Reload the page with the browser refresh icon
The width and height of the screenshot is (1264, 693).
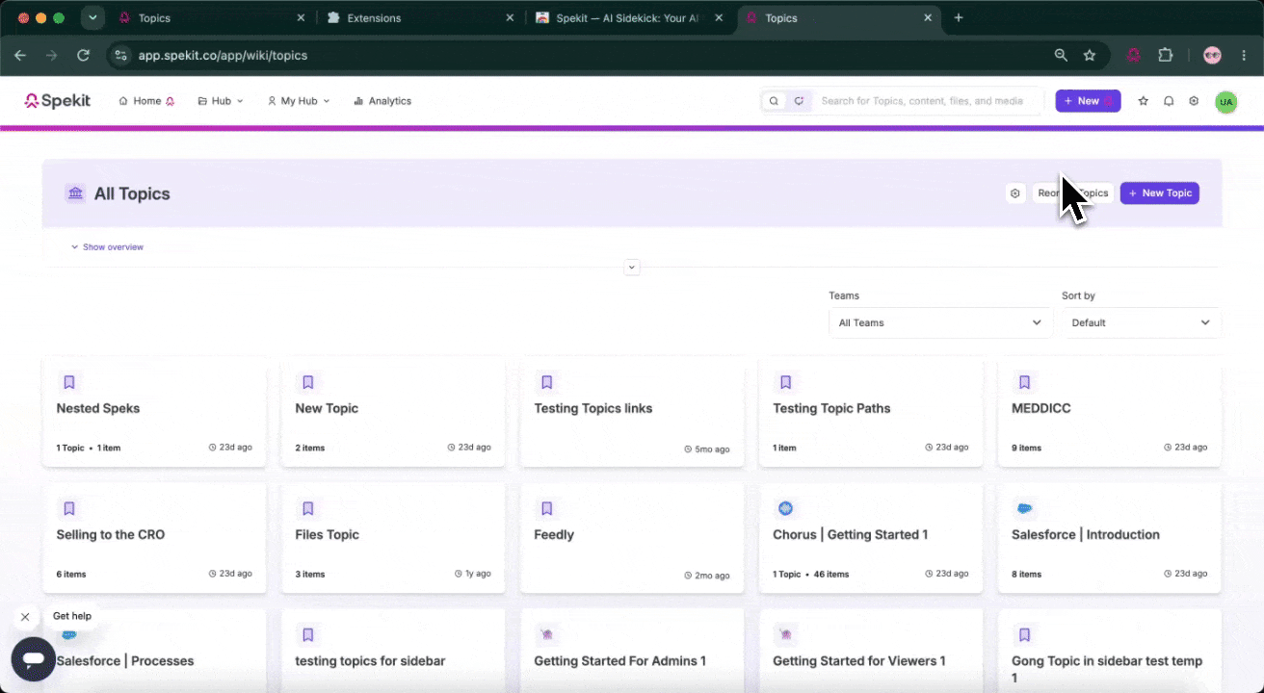(84, 56)
